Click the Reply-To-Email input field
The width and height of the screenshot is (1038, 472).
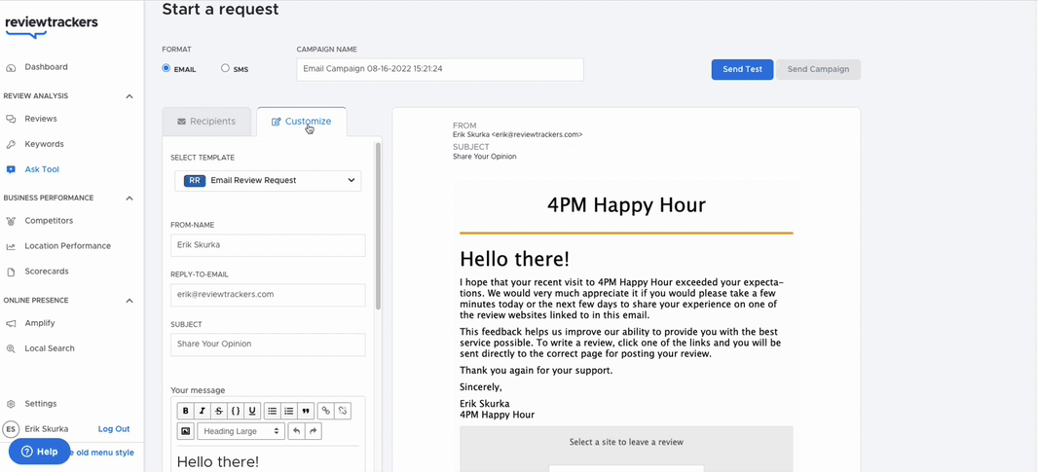[x=268, y=295]
